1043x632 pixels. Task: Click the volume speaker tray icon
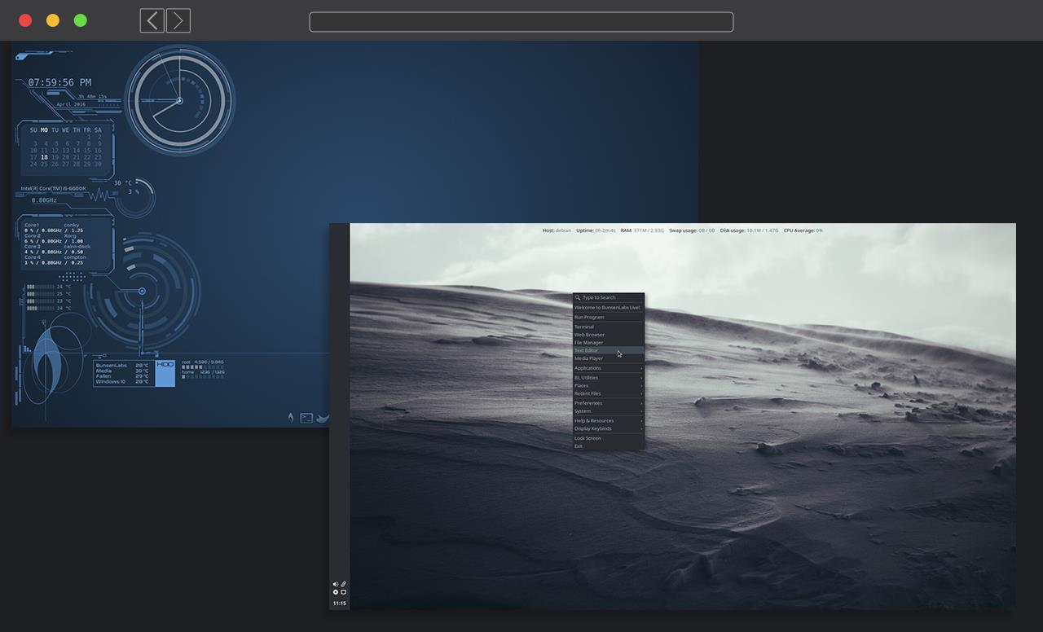click(x=335, y=584)
